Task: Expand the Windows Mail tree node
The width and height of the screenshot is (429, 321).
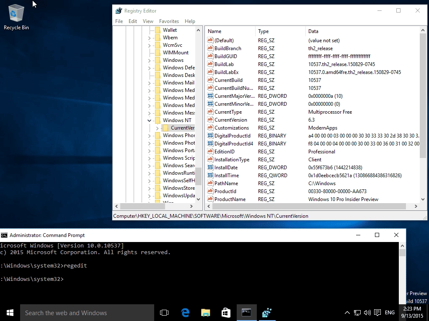Action: pyautogui.click(x=150, y=83)
